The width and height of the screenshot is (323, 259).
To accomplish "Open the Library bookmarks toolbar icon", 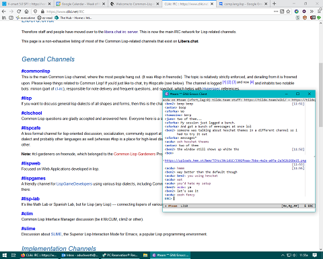I will click(x=4, y=18).
